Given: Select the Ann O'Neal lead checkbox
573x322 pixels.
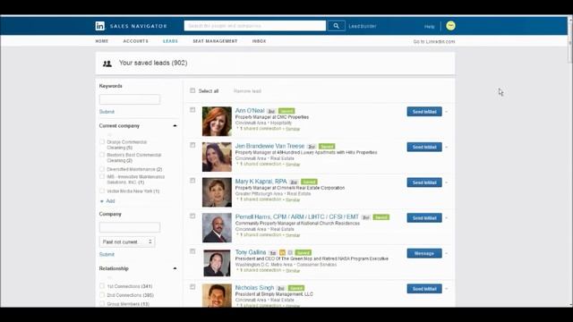Looking at the screenshot, I should click(192, 110).
